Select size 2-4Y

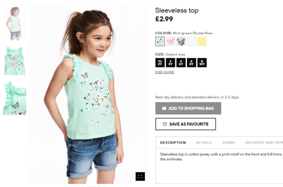pos(170,63)
